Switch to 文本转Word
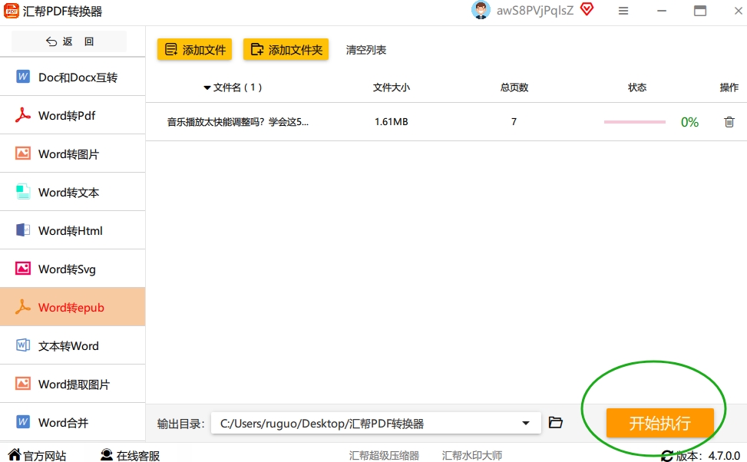This screenshot has height=462, width=747. click(x=72, y=345)
